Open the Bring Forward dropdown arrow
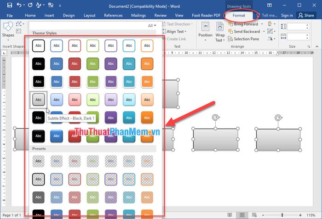Screen dimensions: 322x219 pos(262,24)
